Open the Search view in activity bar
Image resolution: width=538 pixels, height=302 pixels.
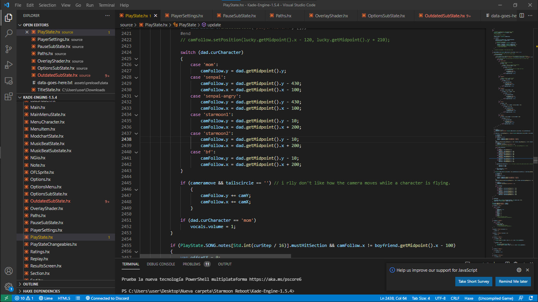coord(8,33)
